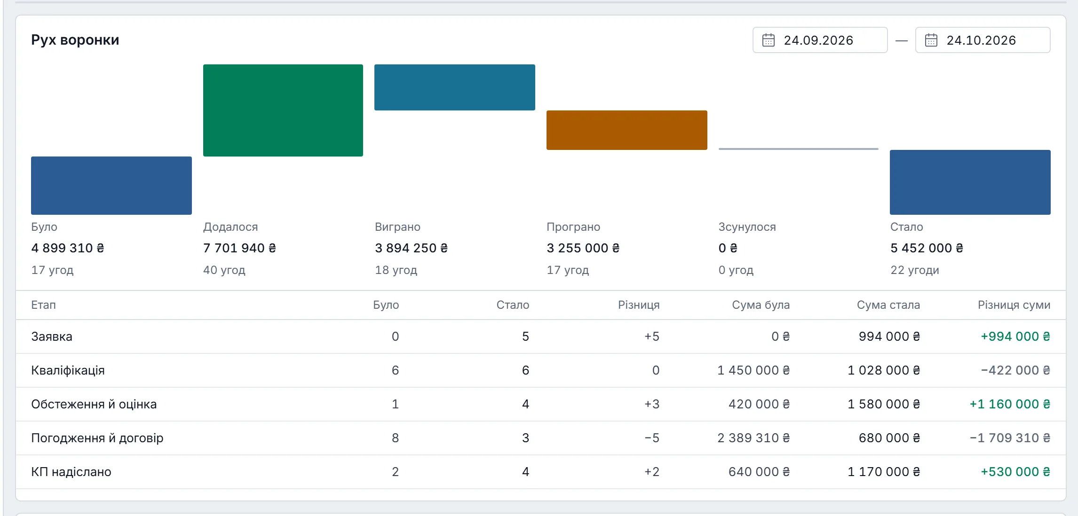The height and width of the screenshot is (516, 1078).
Task: Click the calendar icon beside 24.10.2026
Action: coord(931,40)
